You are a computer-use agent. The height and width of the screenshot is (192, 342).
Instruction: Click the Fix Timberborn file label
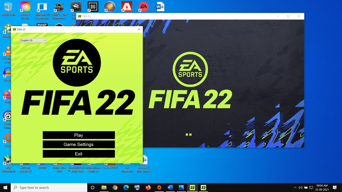(127, 169)
